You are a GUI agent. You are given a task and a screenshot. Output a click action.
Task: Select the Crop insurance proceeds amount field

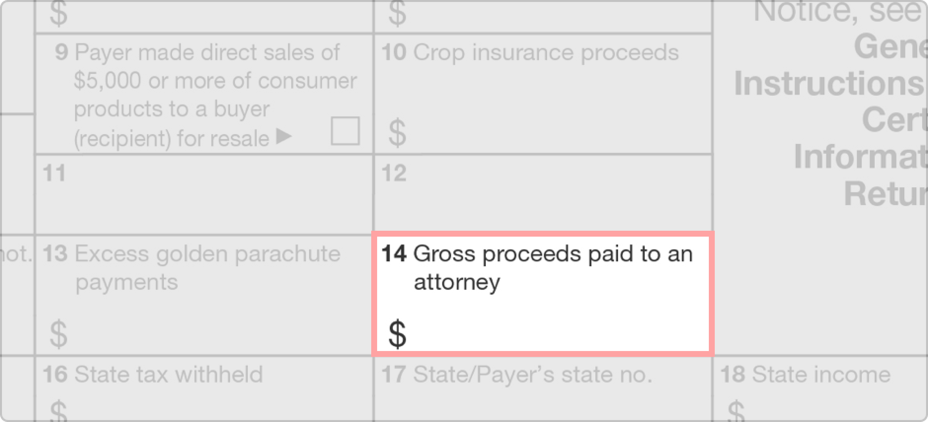coord(543,94)
